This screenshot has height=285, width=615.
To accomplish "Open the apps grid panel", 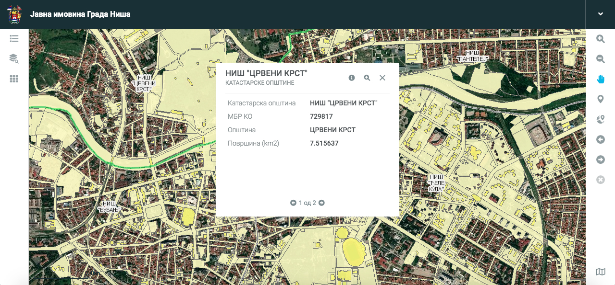I will 14,79.
